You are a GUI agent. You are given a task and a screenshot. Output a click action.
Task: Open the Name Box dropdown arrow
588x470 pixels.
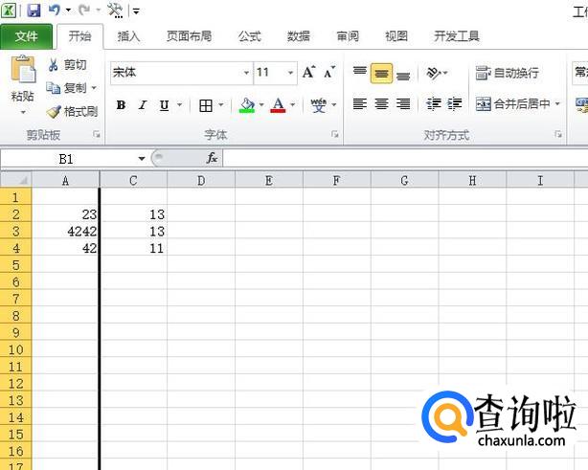pyautogui.click(x=142, y=159)
